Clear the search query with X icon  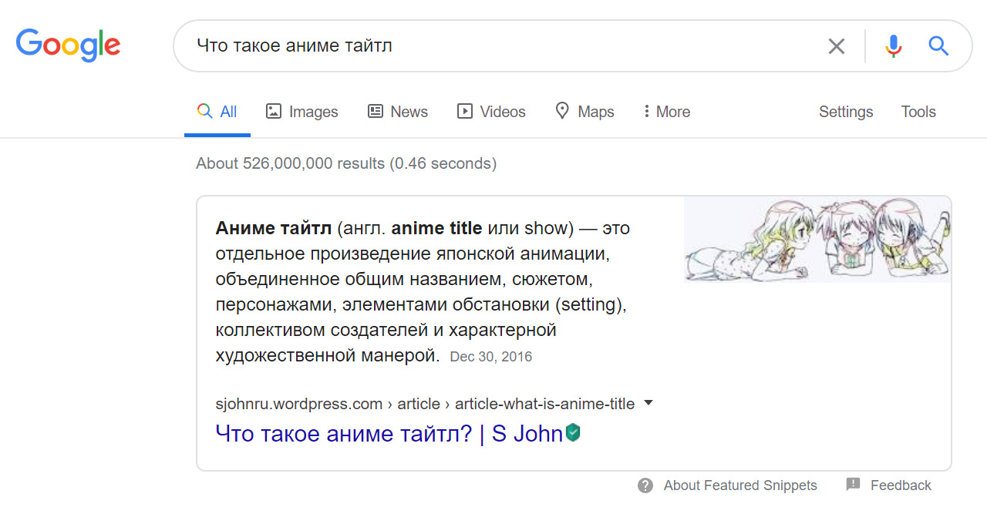[836, 46]
